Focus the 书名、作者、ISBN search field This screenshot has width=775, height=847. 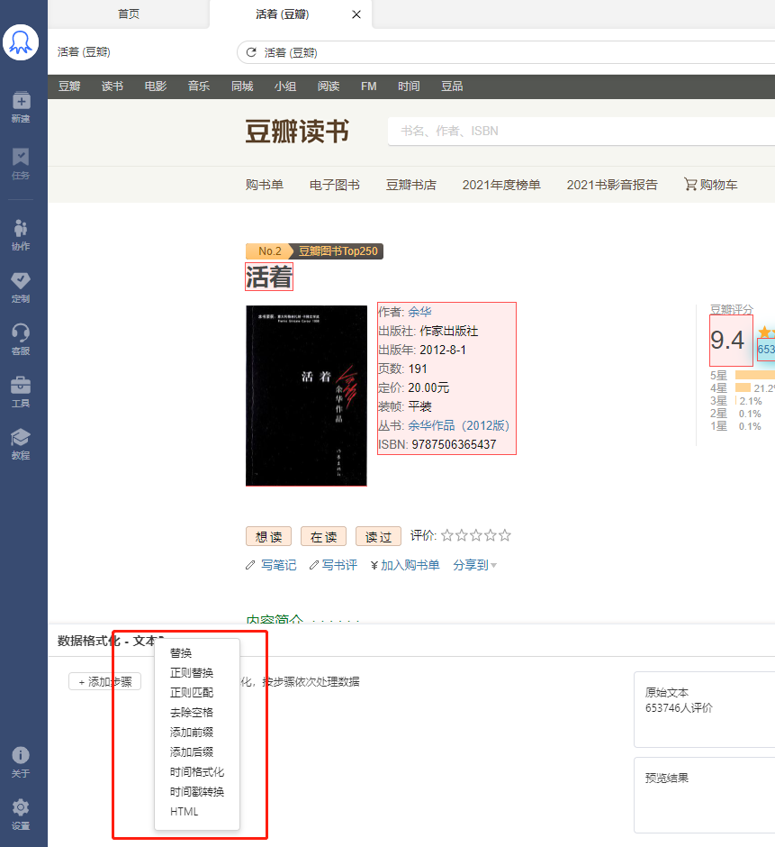pos(581,132)
